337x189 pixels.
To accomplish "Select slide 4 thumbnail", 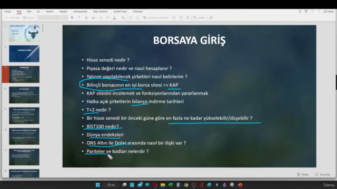I will click(x=24, y=95).
